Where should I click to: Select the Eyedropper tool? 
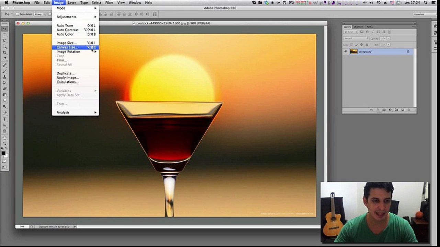pyautogui.click(x=5, y=59)
